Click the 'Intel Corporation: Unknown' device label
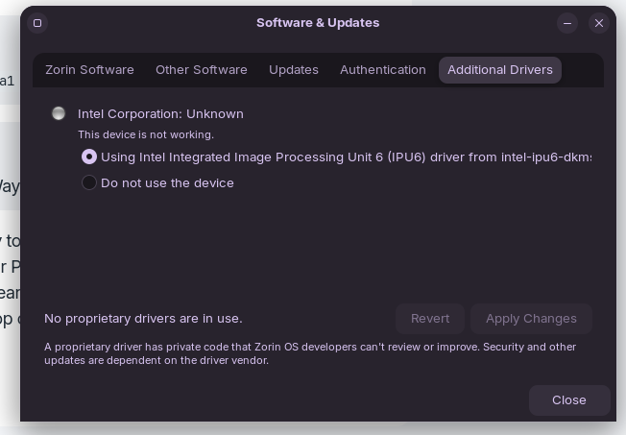 coord(160,113)
